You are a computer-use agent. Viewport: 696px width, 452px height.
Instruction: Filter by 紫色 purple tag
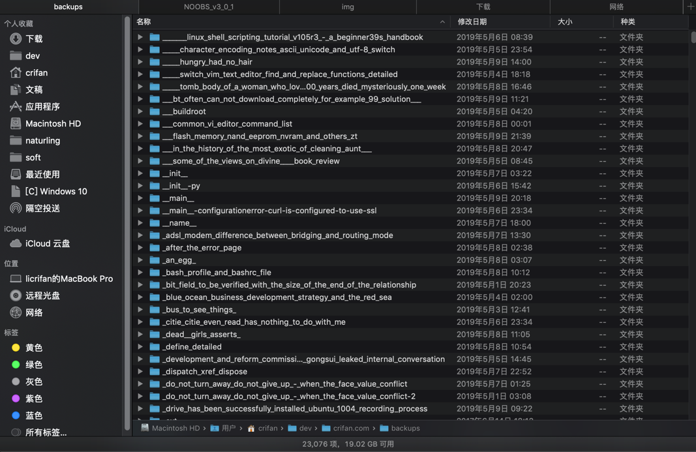coord(27,399)
